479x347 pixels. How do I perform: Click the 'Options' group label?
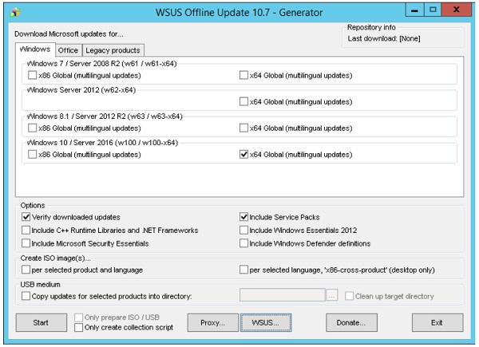tap(33, 205)
